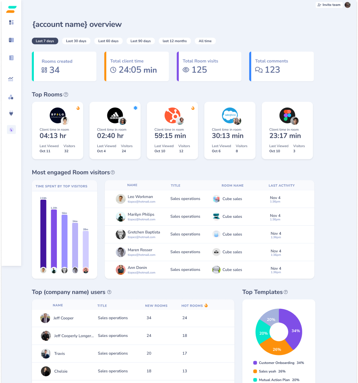Click the shapes icon in sidebar
This screenshot has height=383, width=358.
11,97
